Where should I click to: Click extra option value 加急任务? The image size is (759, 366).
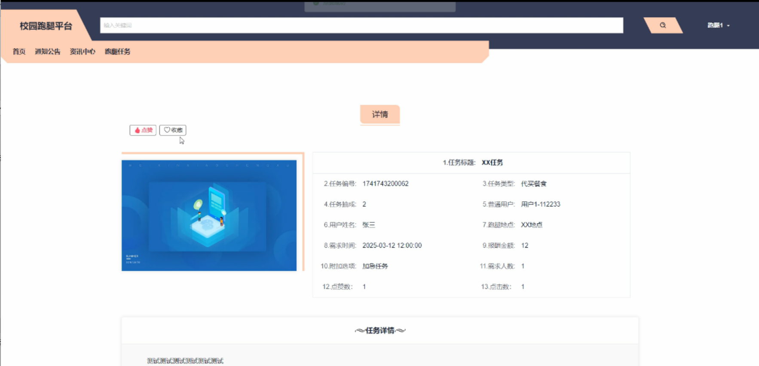point(375,266)
